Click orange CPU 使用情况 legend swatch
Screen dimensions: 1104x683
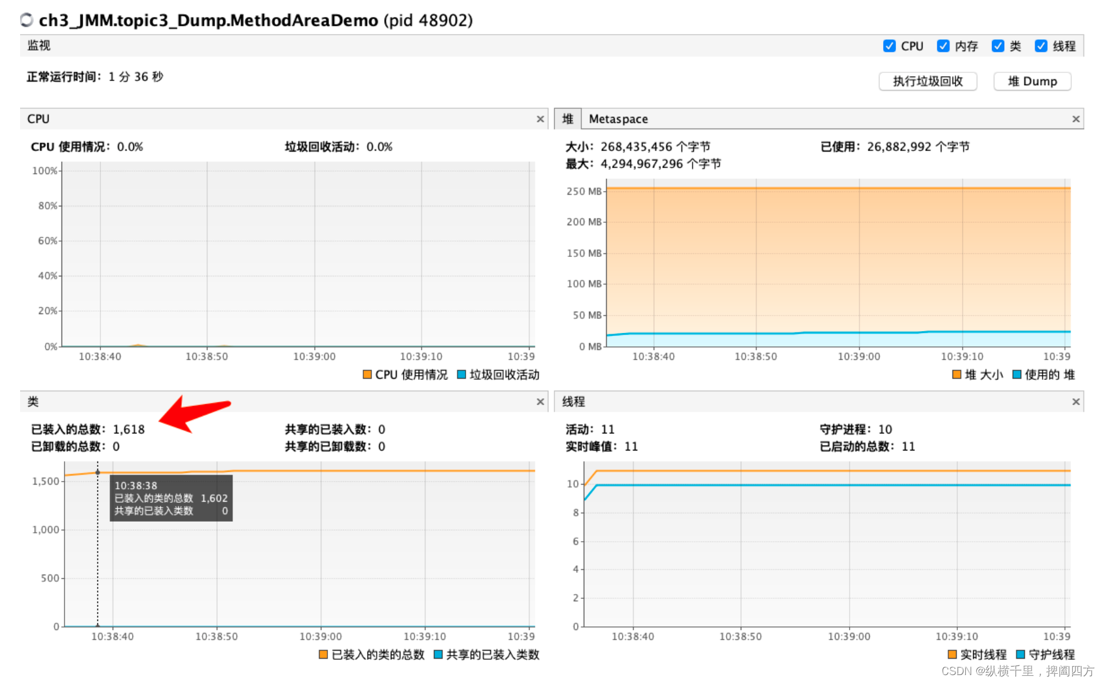(367, 374)
